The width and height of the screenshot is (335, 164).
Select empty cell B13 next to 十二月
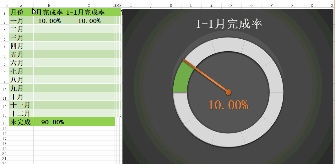(49, 113)
